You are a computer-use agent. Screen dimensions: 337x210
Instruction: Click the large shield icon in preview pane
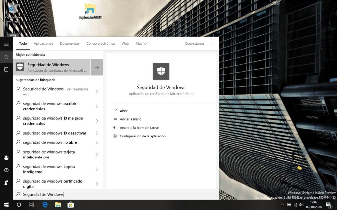click(161, 71)
